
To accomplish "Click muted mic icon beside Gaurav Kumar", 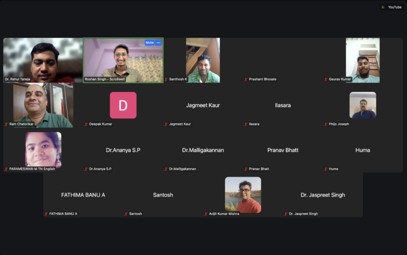I will 326,79.
